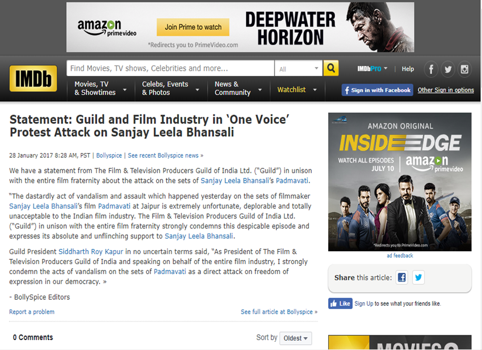Click the ad feedback link
Image resolution: width=482 pixels, height=350 pixels.
pos(400,255)
